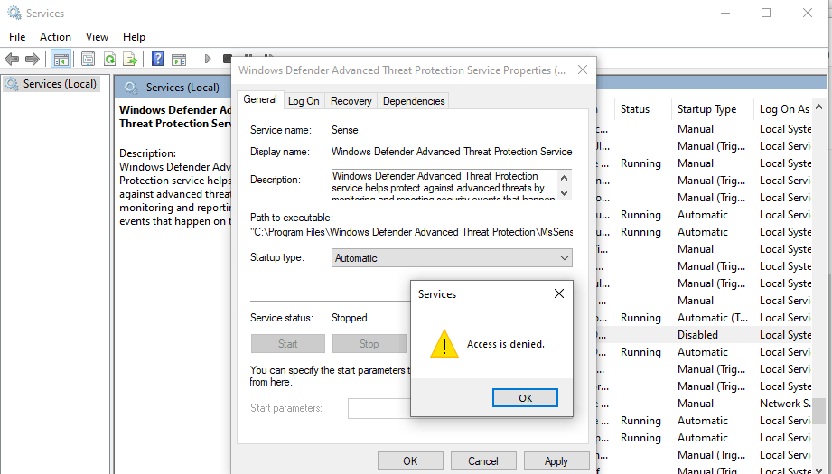Click the Services gear icon in title bar

pyautogui.click(x=14, y=13)
